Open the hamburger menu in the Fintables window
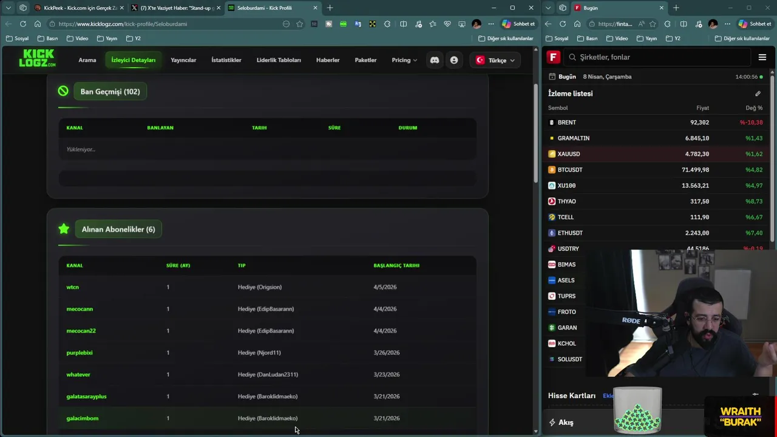Screen dimensions: 777x437 point(762,57)
